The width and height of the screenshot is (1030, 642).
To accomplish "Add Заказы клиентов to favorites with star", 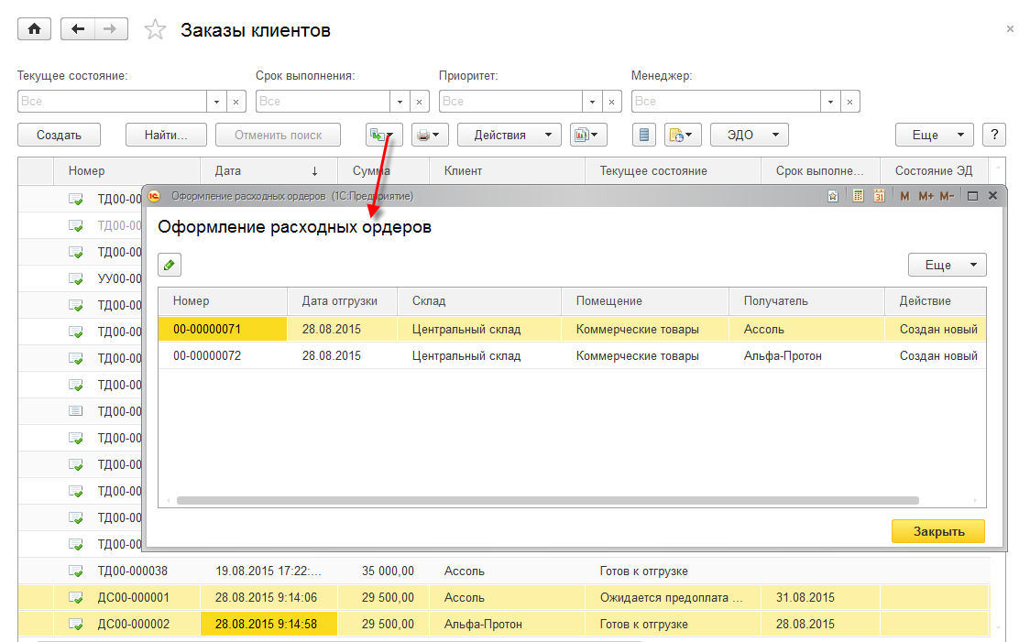I will pos(156,30).
